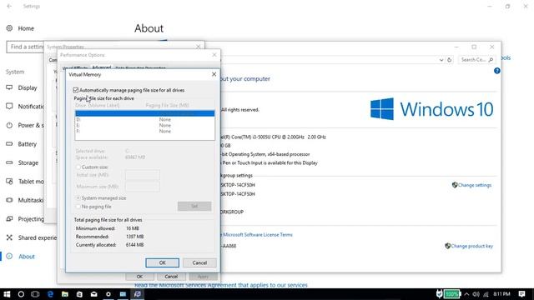Close the Performance Options dialog
Image resolution: width=534 pixels, height=300 pixels.
point(214,55)
